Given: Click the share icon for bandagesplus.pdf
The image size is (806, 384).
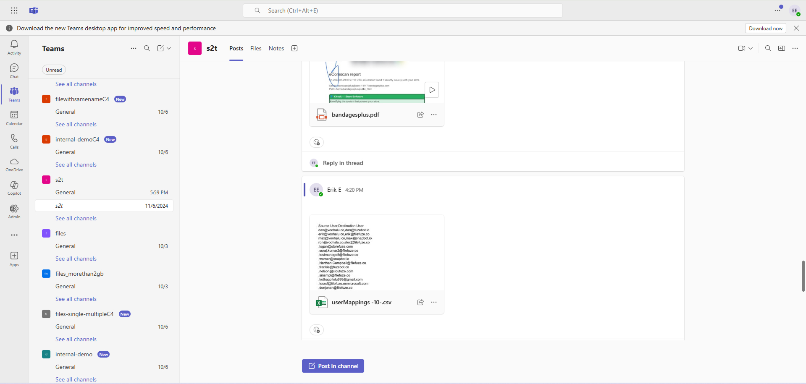Looking at the screenshot, I should pyautogui.click(x=420, y=115).
